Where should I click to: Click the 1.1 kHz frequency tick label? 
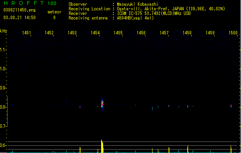pyautogui.click(x=3, y=50)
